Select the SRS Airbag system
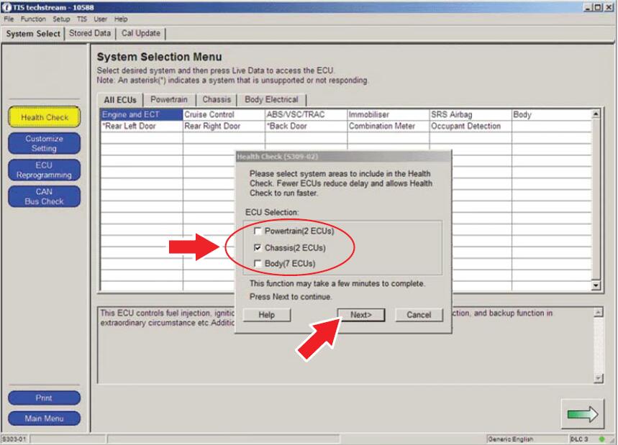 pyautogui.click(x=471, y=114)
